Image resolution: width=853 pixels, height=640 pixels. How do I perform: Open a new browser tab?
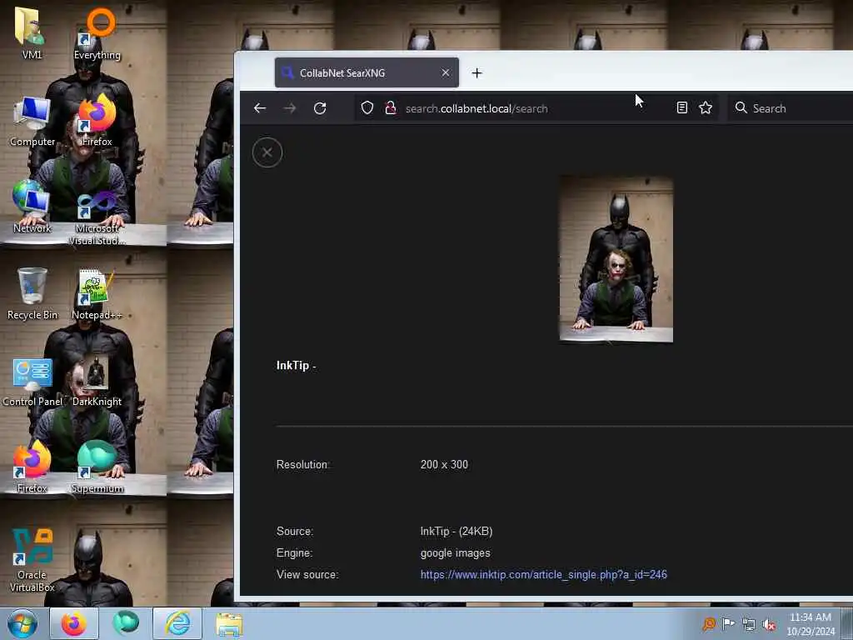pyautogui.click(x=476, y=73)
